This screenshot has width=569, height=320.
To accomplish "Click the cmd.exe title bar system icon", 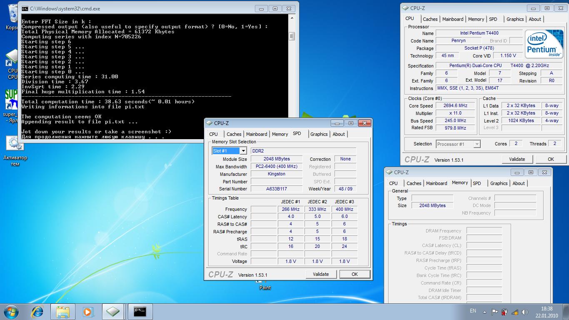I will click(x=25, y=8).
